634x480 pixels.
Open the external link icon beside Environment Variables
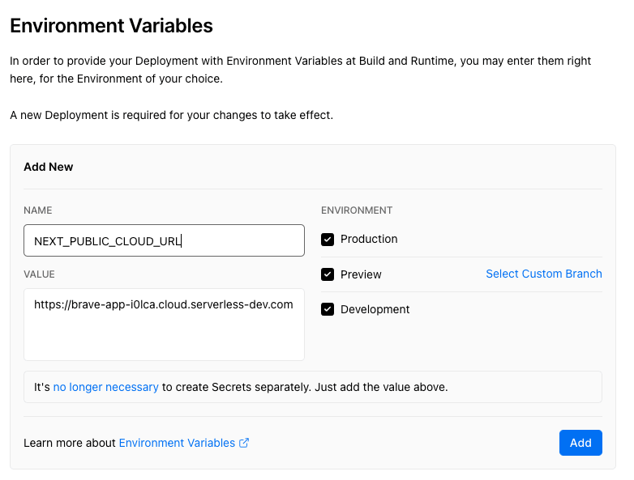tap(244, 443)
